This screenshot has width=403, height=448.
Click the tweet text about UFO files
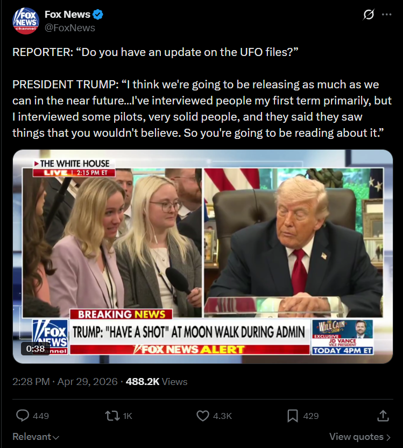(x=202, y=93)
